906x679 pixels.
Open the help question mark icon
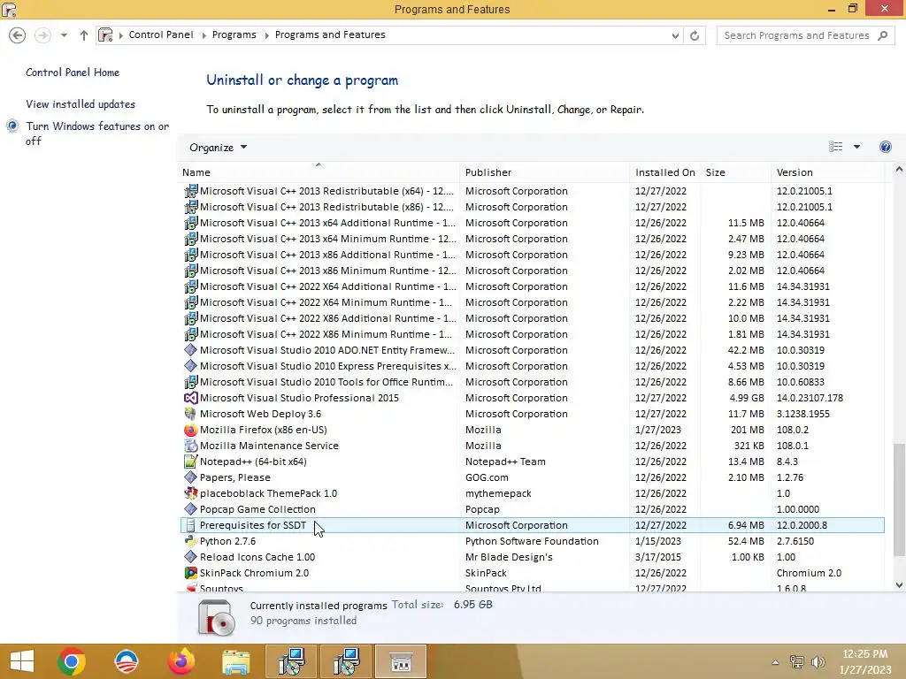(885, 147)
